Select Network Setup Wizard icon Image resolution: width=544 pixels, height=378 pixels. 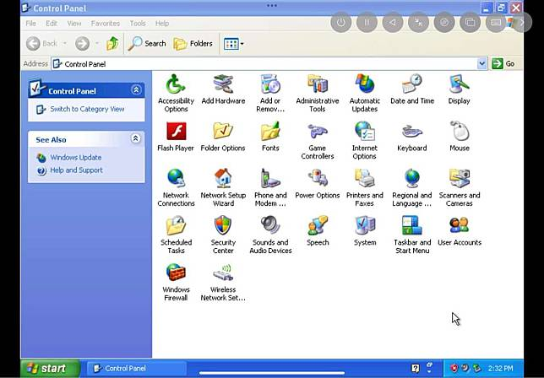click(x=223, y=187)
